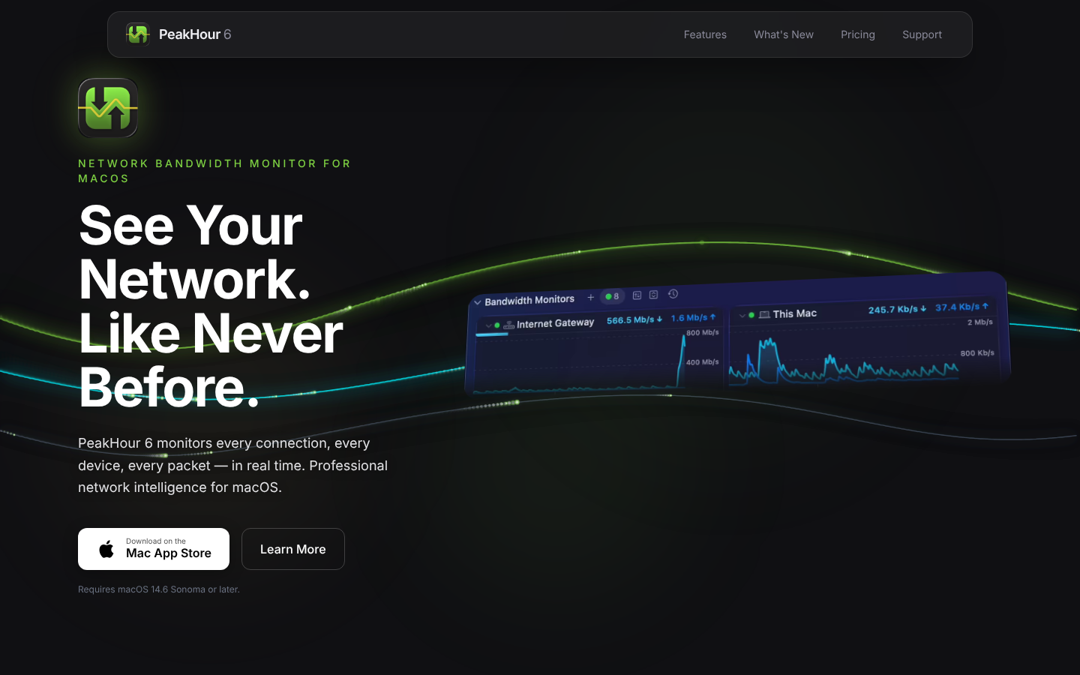The image size is (1080, 675).
Task: Click the 'PeakHour 6 monitors every connection' paragraph
Action: tap(233, 465)
